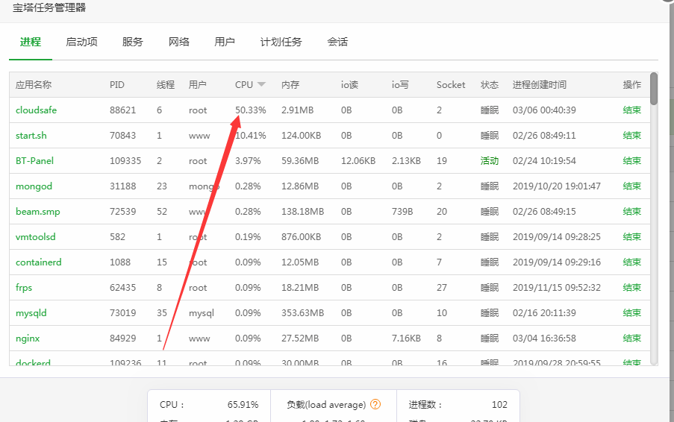Screen dimensions: 674x422
Task: Open the 计划任务 tab
Action: (x=281, y=42)
